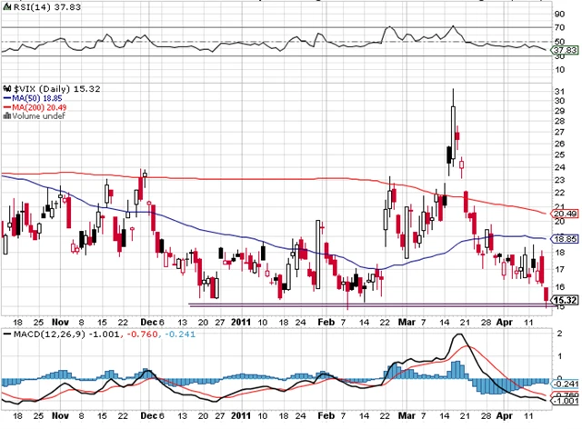Click Nov on the price chart date axis
This screenshot has height=429, width=582.
coord(60,322)
